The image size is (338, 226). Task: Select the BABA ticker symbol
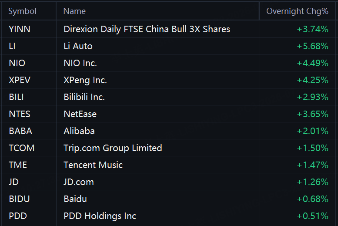tap(20, 131)
